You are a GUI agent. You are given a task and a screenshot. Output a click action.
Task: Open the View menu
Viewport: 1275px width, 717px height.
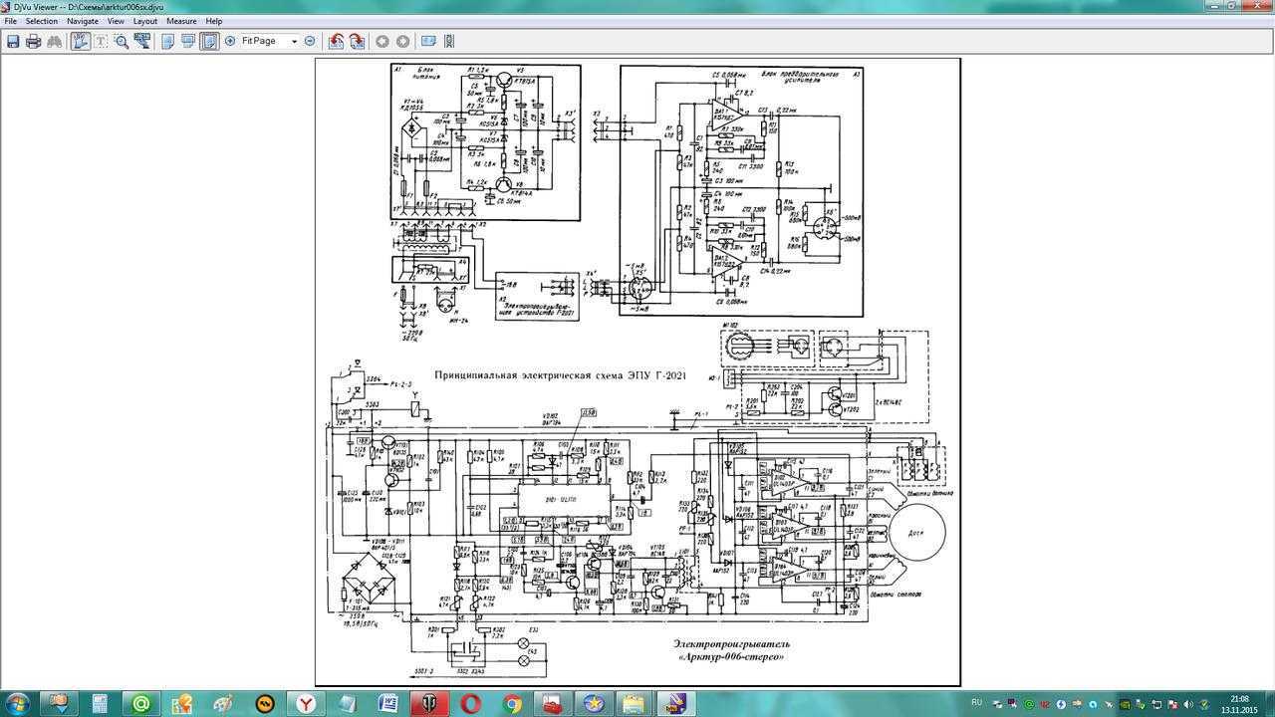[116, 21]
